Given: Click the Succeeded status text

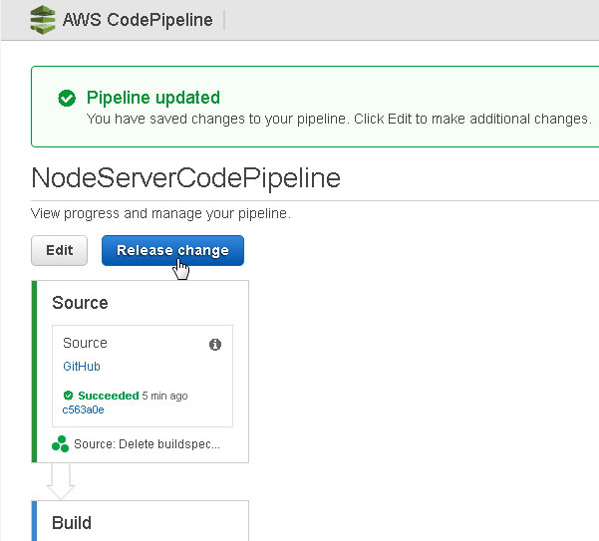Looking at the screenshot, I should point(108,396).
